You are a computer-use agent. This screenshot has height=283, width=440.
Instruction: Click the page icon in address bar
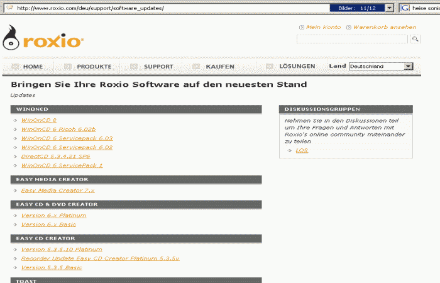[8, 8]
